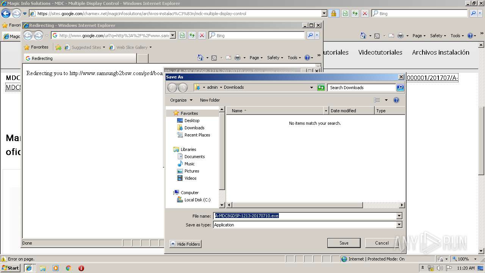Select Recent Places in navigation pane
This screenshot has height=273, width=485.
click(x=197, y=135)
